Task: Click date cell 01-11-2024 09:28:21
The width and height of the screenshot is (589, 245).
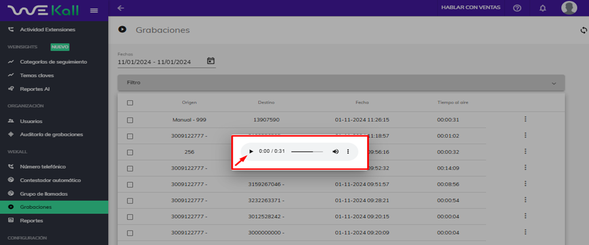Action: pos(362,201)
